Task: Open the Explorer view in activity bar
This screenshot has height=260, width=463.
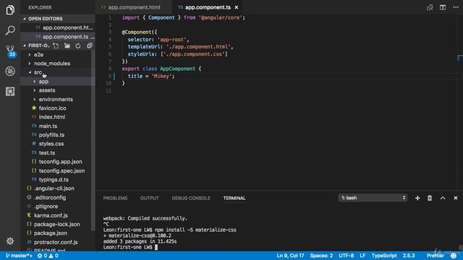Action: click(10, 9)
